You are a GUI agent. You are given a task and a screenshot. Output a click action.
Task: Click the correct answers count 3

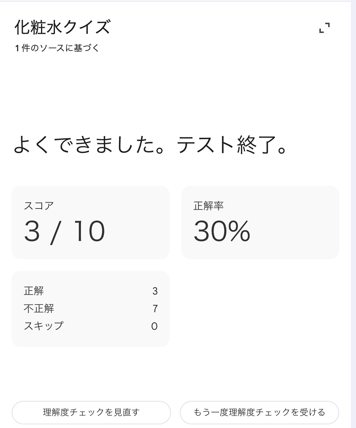[155, 291]
